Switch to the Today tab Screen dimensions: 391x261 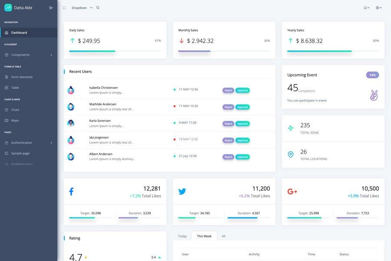coord(182,235)
